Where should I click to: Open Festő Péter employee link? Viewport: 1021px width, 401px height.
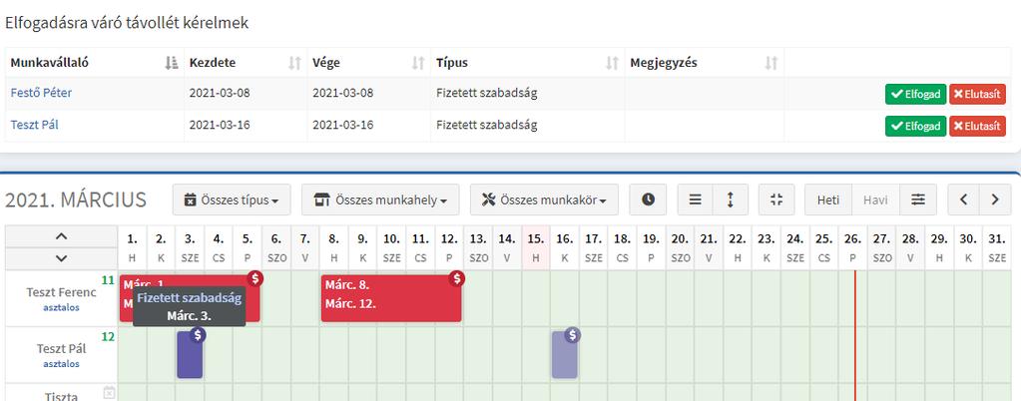click(41, 93)
